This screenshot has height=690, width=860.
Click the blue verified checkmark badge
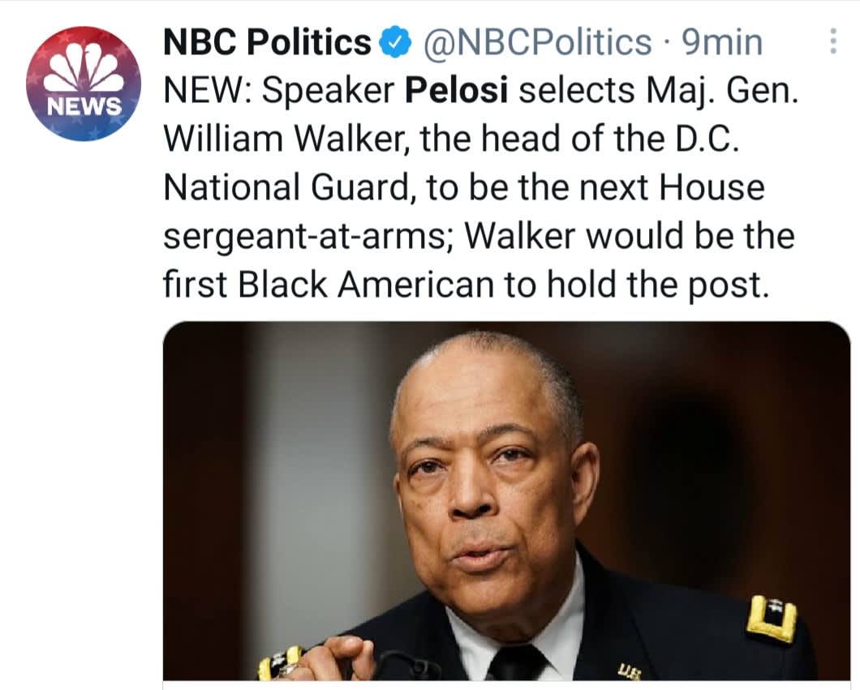point(396,43)
